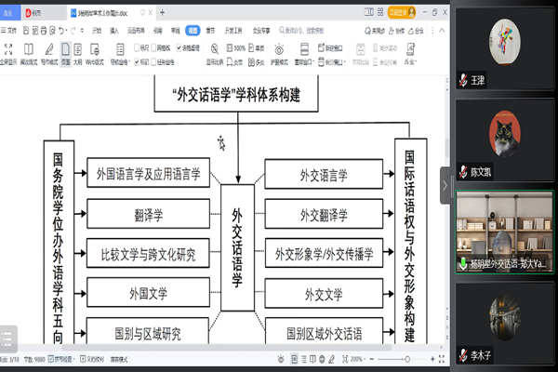Set zoom to 100% icon

pos(234,47)
